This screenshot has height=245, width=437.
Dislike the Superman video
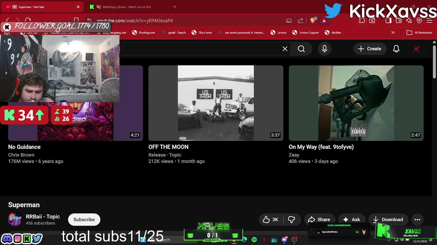(x=292, y=219)
